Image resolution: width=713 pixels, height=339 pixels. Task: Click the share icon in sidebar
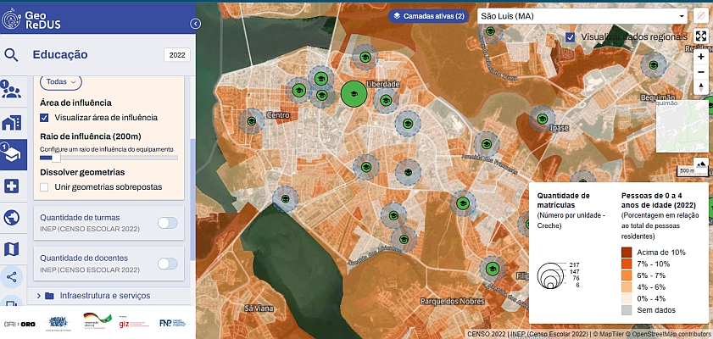click(x=12, y=276)
